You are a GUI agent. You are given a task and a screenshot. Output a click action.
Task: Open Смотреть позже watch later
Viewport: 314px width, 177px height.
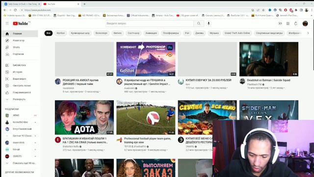coord(20,86)
